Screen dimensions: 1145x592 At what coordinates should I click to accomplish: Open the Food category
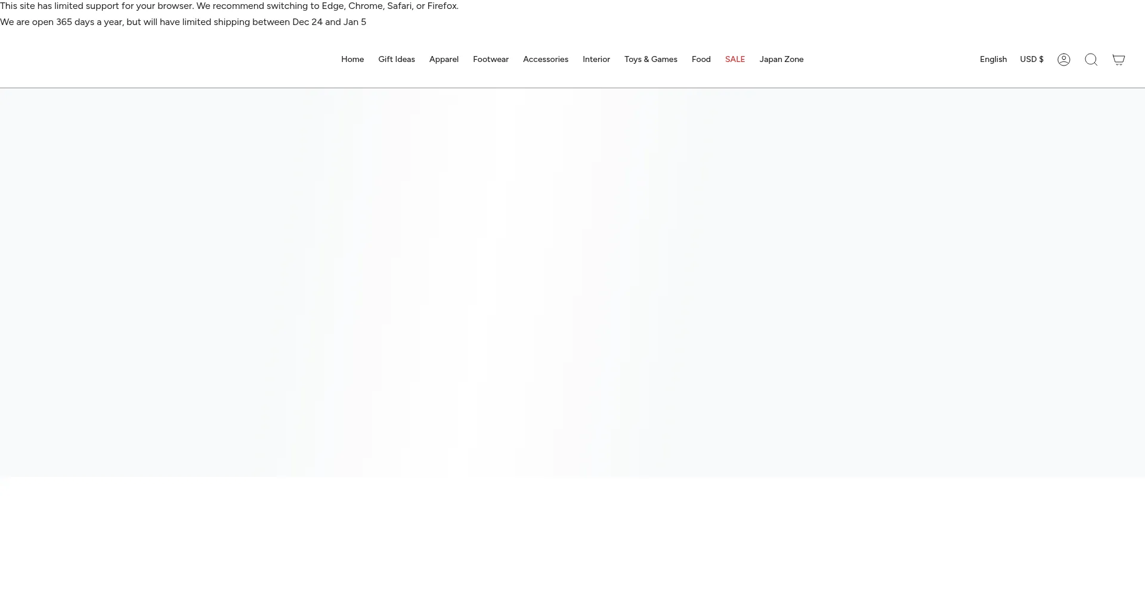pyautogui.click(x=701, y=59)
